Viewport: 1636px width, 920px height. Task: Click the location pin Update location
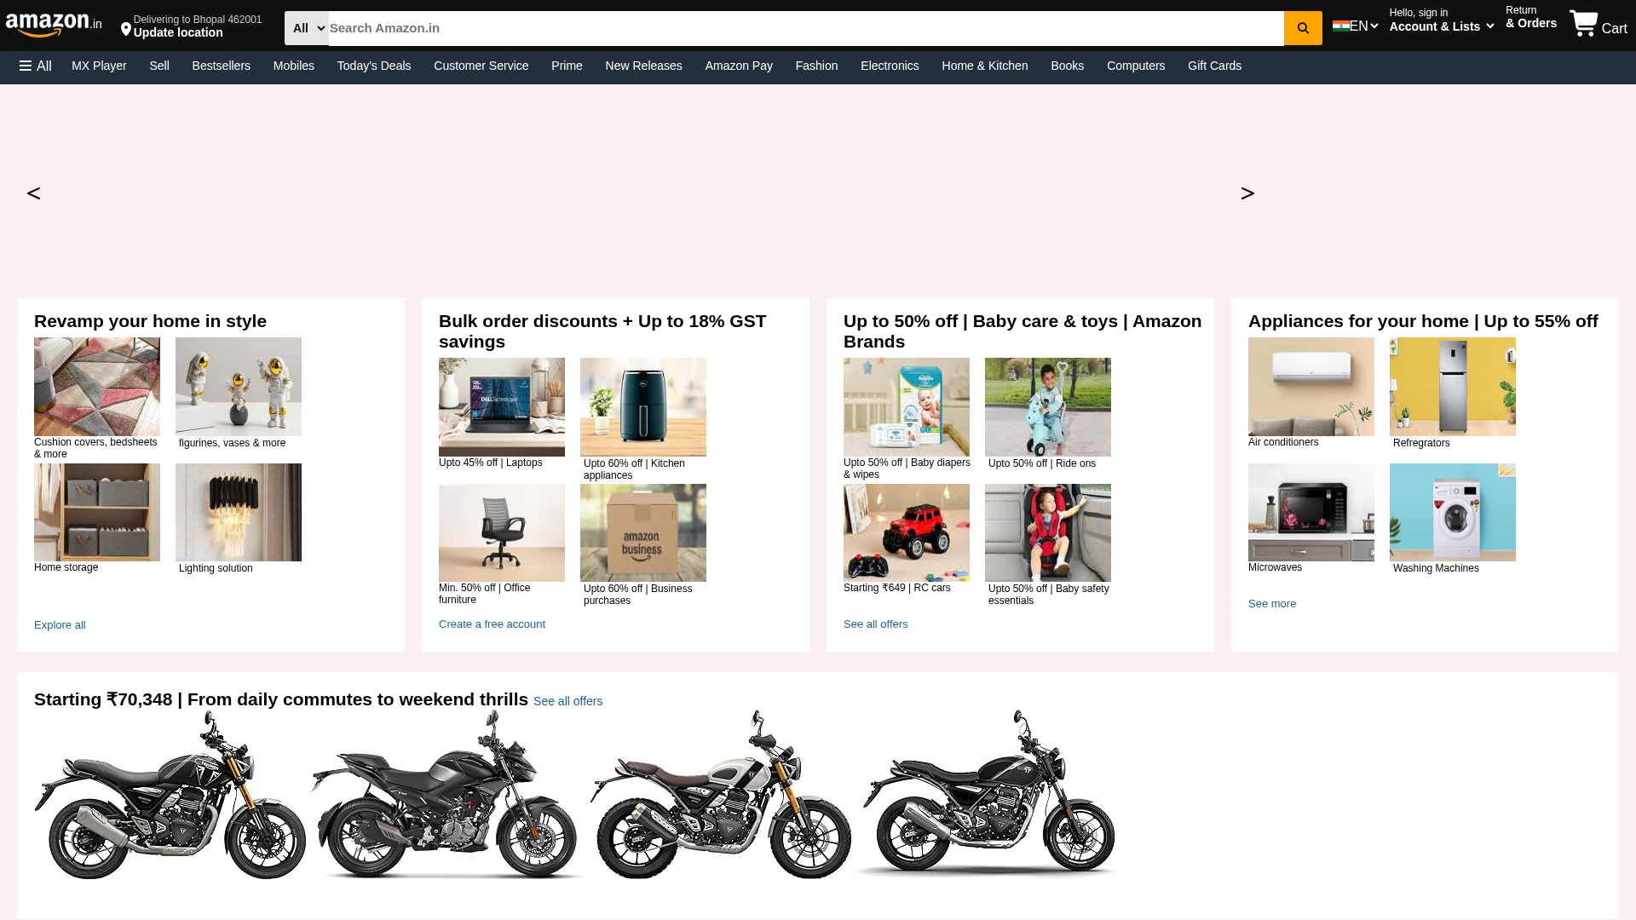click(126, 31)
